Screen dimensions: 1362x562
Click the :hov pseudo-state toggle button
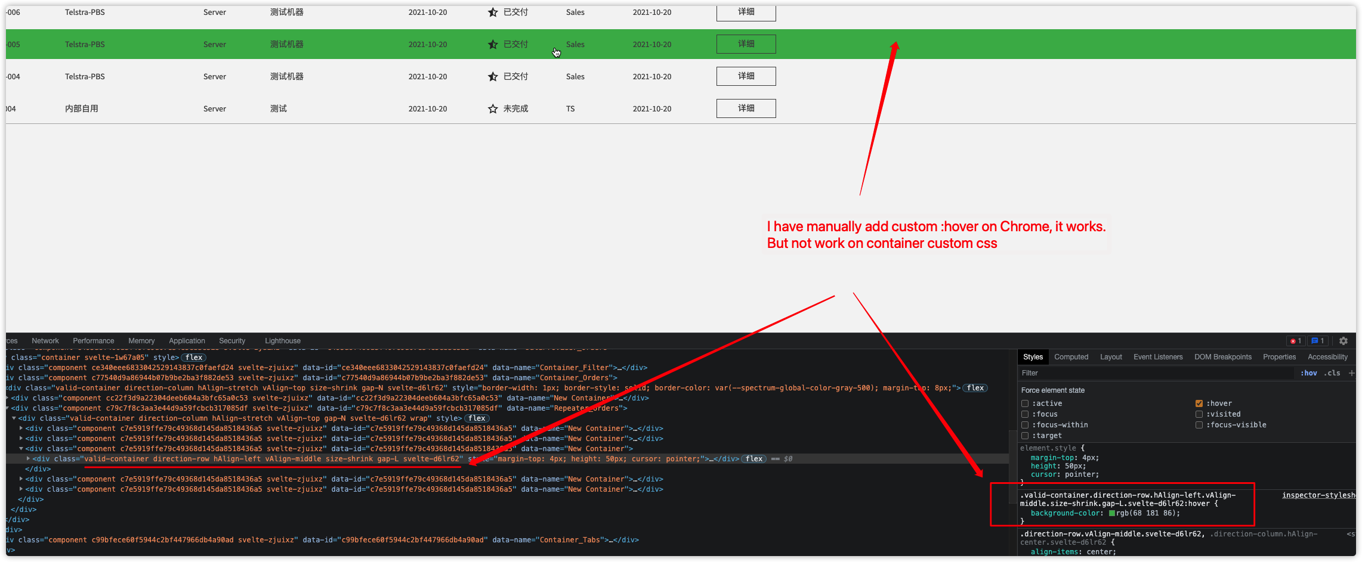(x=1309, y=372)
